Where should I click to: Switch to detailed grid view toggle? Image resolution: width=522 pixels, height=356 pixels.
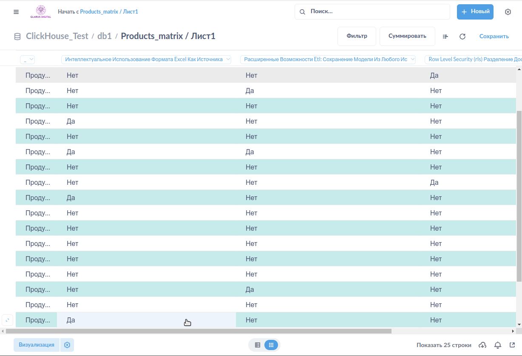(x=271, y=345)
